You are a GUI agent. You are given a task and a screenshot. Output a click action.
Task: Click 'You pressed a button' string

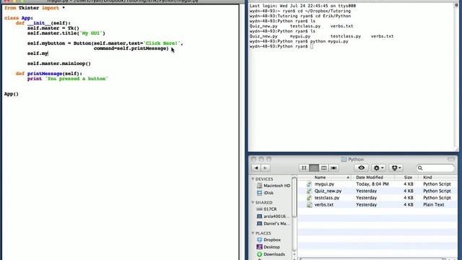coord(77,79)
